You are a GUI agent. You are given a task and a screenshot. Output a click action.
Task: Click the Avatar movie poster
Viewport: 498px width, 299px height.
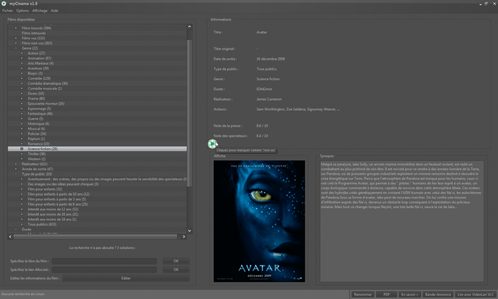tap(259, 221)
